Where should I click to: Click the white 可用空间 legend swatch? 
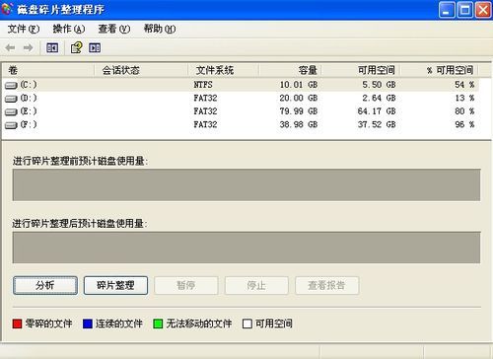[x=247, y=323]
